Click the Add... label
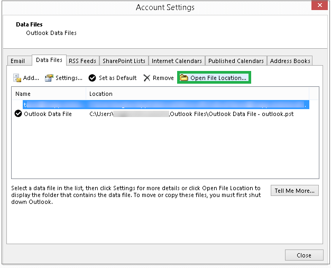This screenshot has width=331, height=268. [31, 78]
